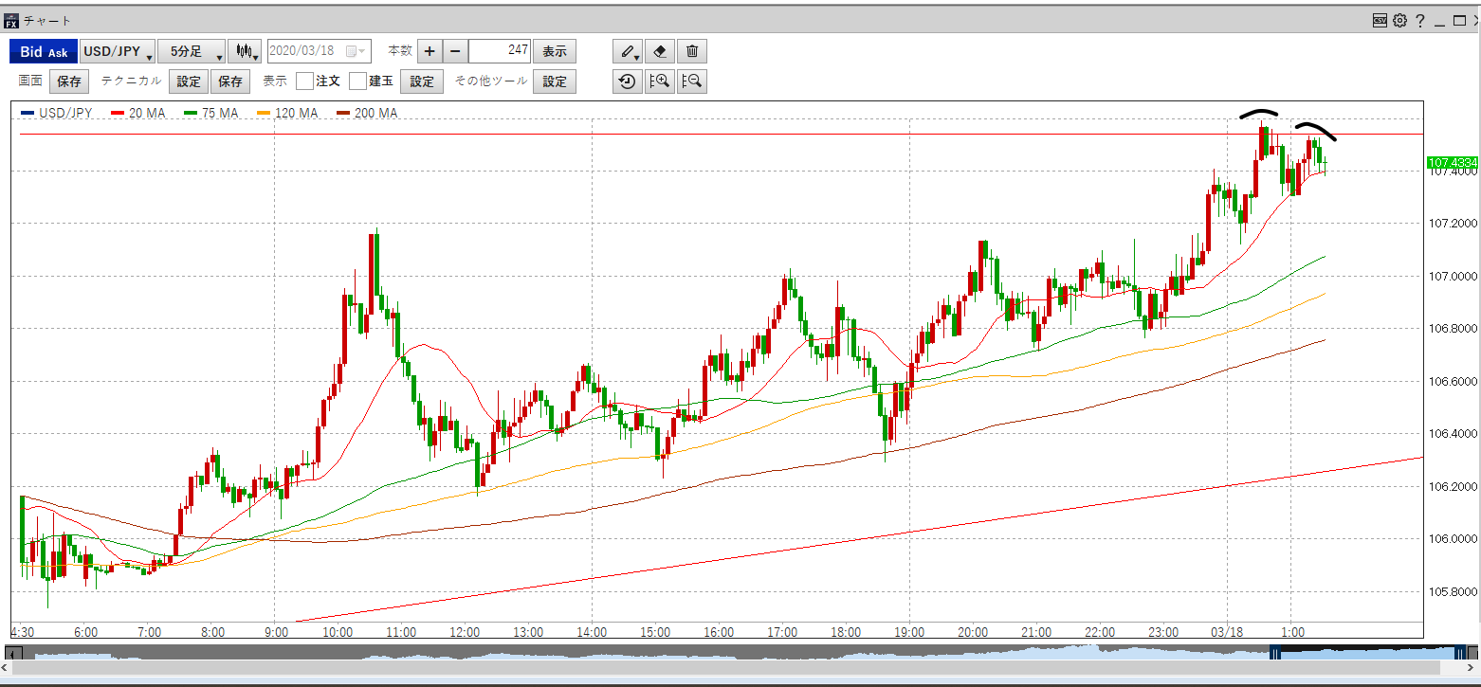Viewport: 1481px width, 687px height.
Task: Select the eraser tool
Action: point(661,51)
